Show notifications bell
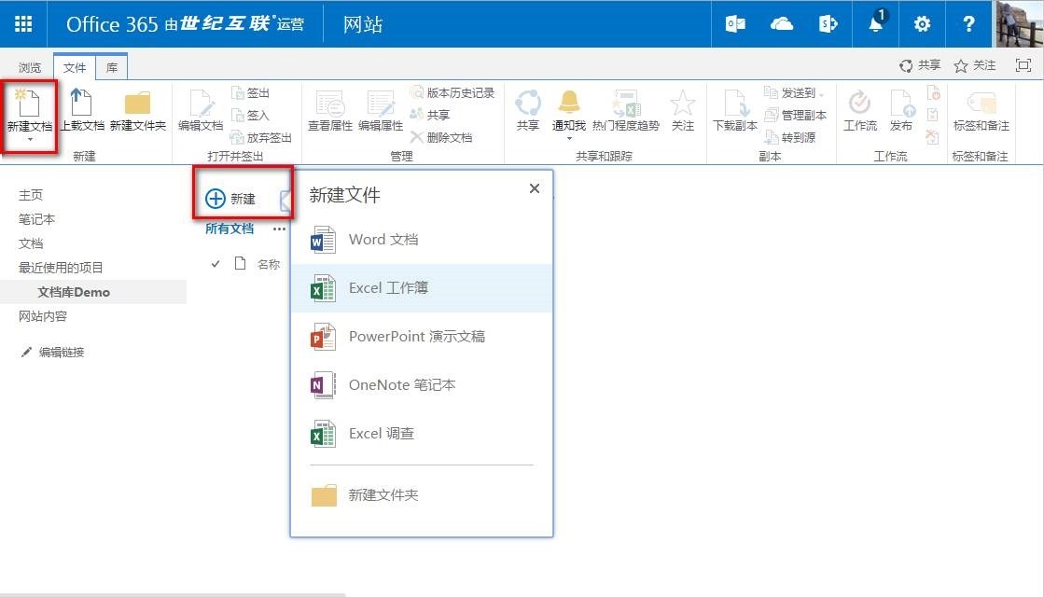 pos(876,24)
